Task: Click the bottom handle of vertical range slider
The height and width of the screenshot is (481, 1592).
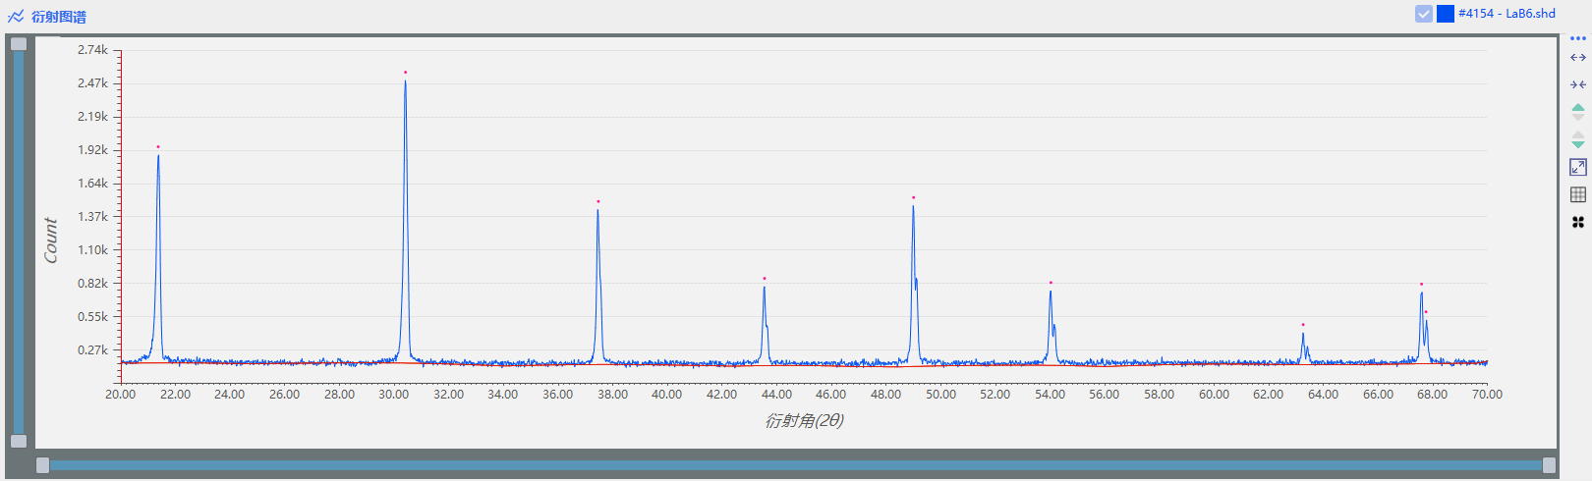Action: 19,441
